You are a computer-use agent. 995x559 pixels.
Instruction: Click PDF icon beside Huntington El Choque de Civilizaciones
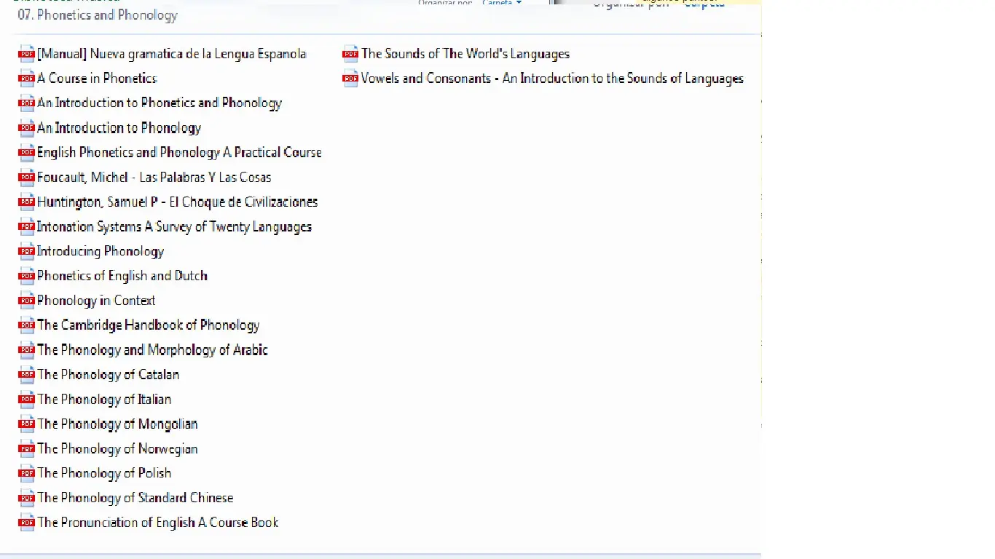pos(27,202)
